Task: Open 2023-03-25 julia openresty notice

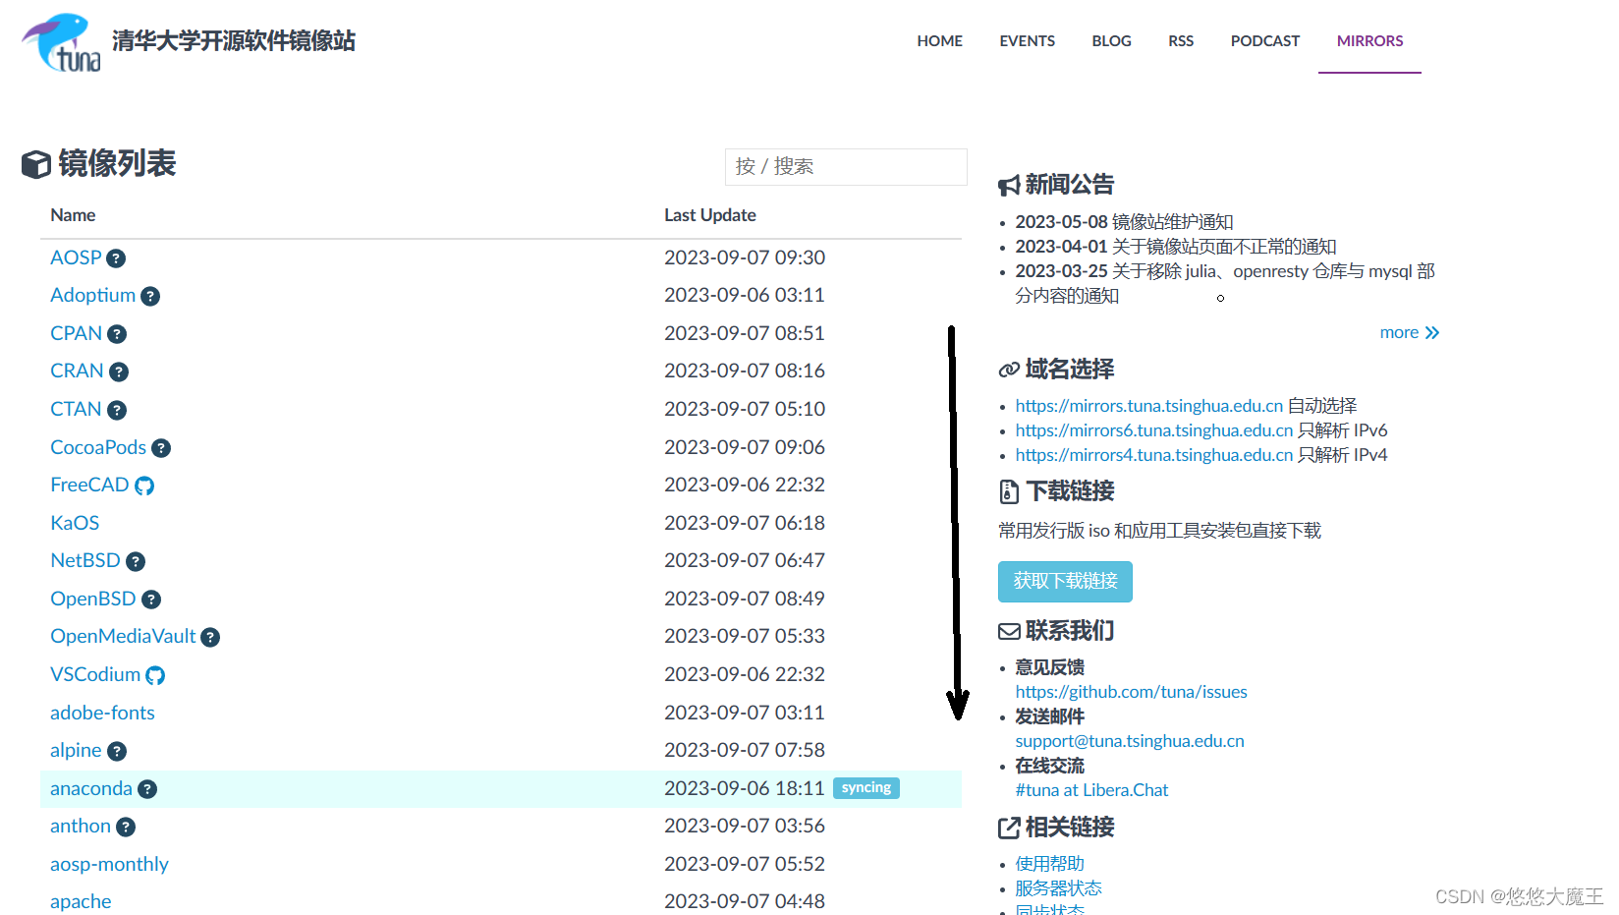Action: [x=1225, y=283]
